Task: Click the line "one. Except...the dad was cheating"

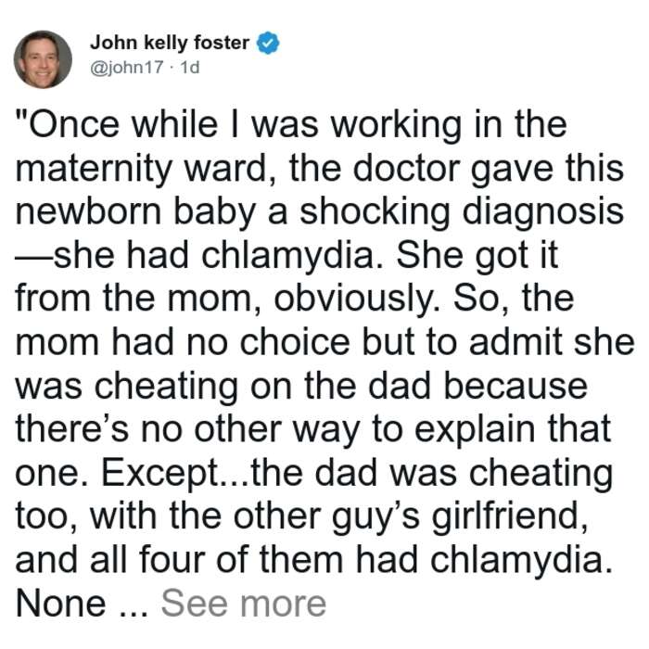Action: tap(313, 474)
